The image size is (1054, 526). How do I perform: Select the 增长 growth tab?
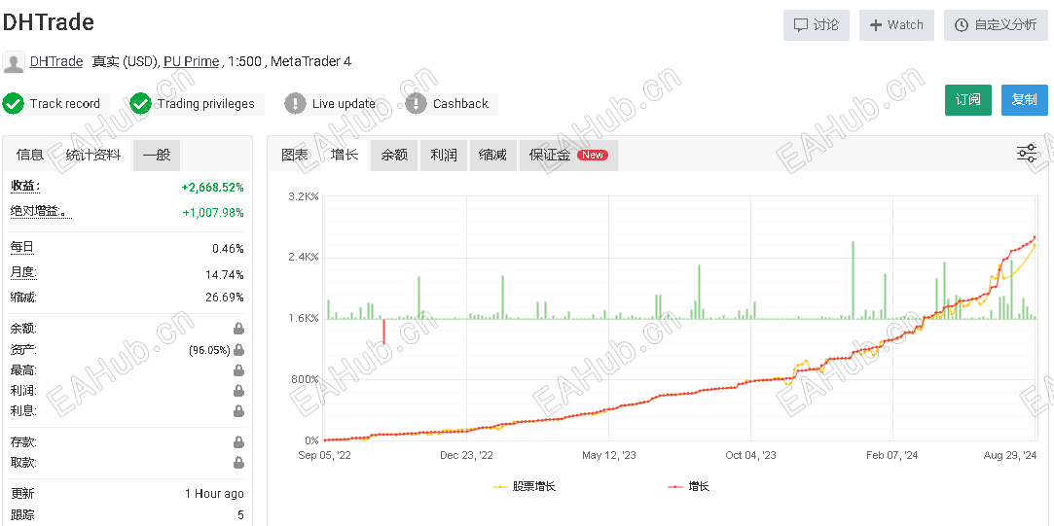click(x=345, y=155)
